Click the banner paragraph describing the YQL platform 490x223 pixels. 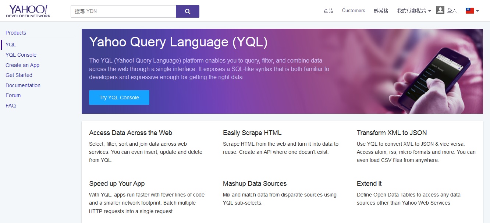click(209, 69)
